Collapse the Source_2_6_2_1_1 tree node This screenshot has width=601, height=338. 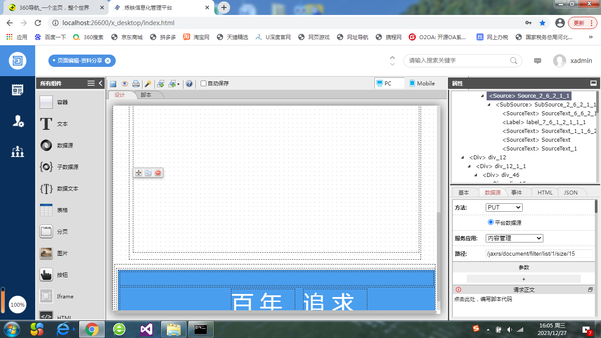tap(483, 96)
